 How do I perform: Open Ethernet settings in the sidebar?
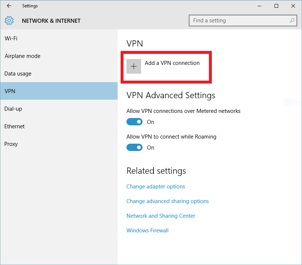tap(15, 126)
